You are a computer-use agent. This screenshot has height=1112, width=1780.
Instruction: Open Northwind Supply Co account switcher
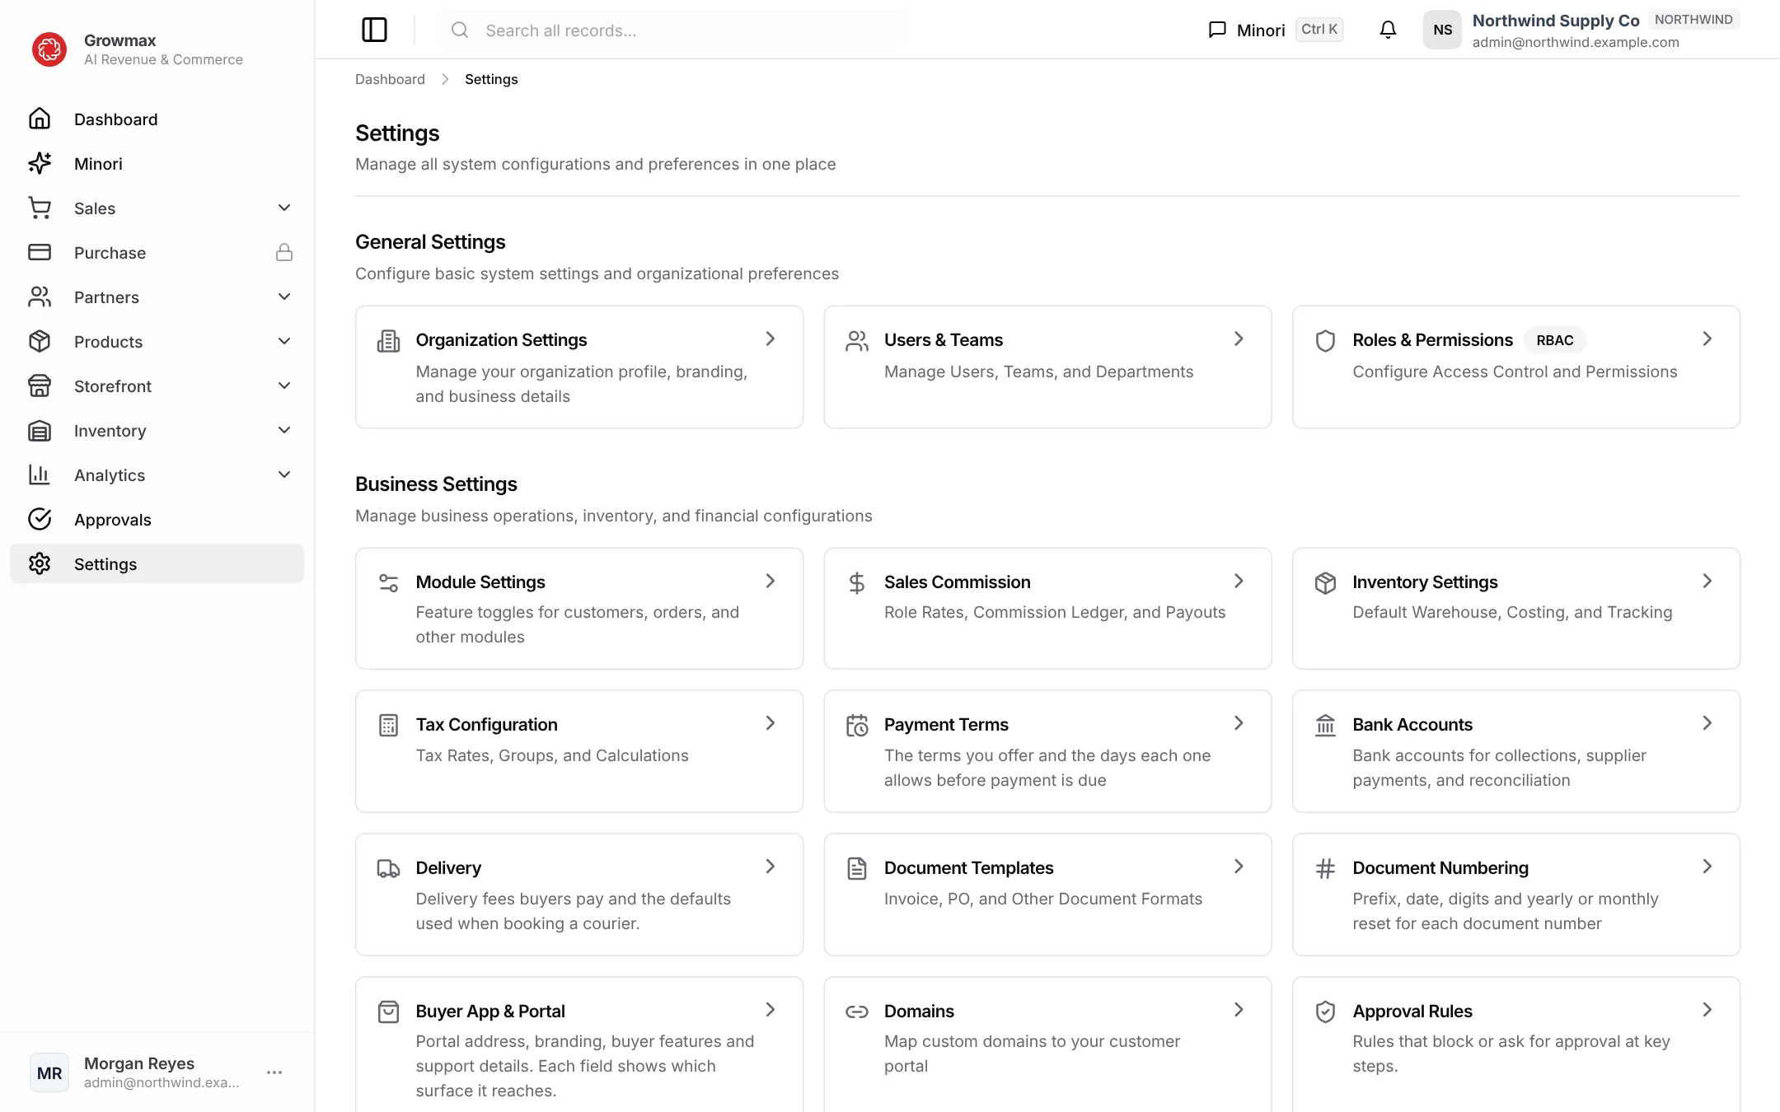click(x=1581, y=30)
